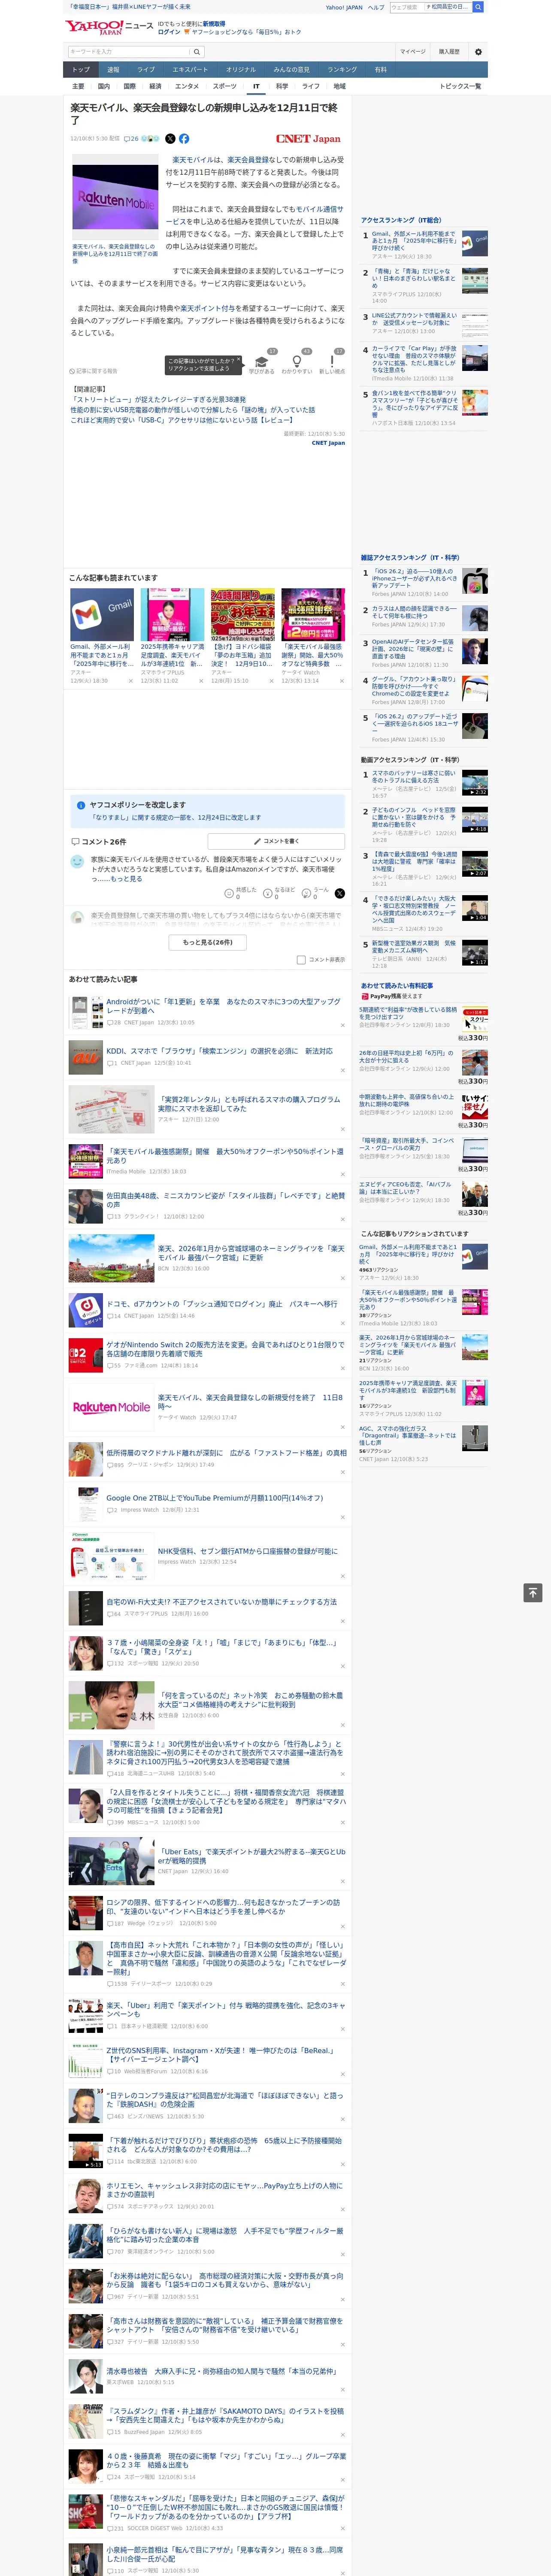Viewport: 551px width, 2576px height.
Task: Click the scroll-to-top arrow button
Action: point(533,1592)
